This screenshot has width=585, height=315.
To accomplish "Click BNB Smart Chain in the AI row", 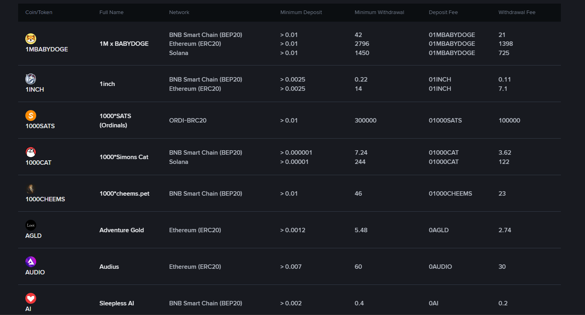I will 205,303.
